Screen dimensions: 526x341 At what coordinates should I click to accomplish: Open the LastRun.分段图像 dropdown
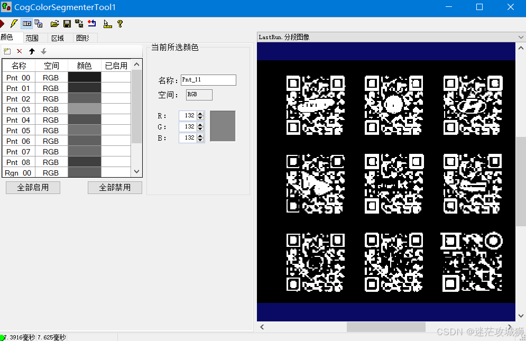pyautogui.click(x=521, y=37)
